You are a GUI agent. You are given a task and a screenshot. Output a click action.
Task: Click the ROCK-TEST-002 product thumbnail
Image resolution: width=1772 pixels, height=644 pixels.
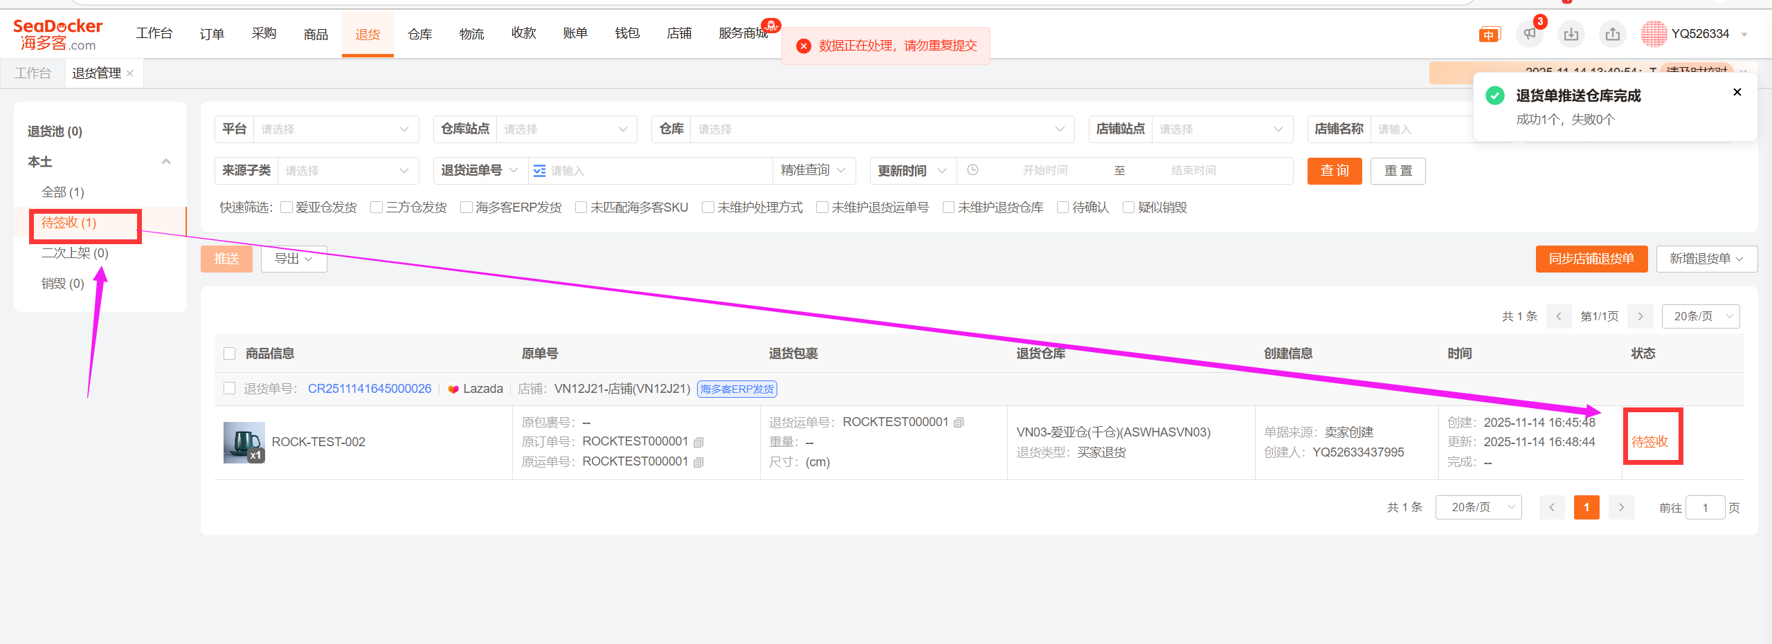tap(244, 442)
